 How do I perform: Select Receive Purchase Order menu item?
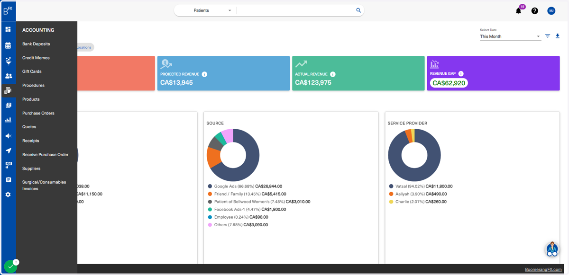pos(46,155)
